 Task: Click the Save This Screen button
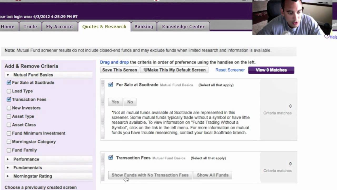[120, 70]
